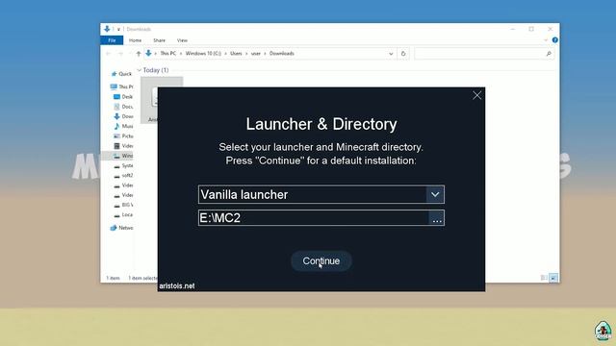
Task: Maximize the File Explorer window
Action: [531, 29]
